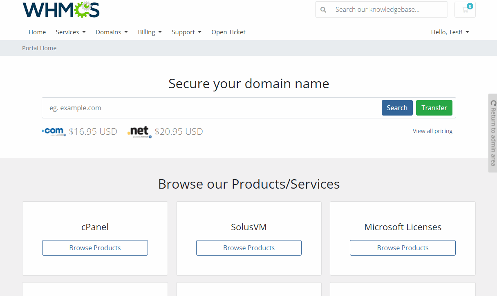Image resolution: width=497 pixels, height=296 pixels.
Task: Open the shopping cart icon
Action: tap(465, 9)
